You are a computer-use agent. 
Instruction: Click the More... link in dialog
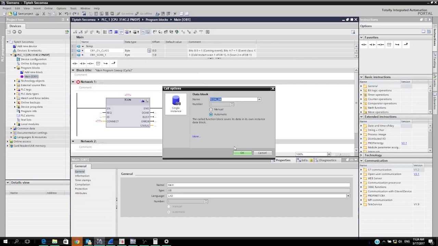[x=196, y=136]
